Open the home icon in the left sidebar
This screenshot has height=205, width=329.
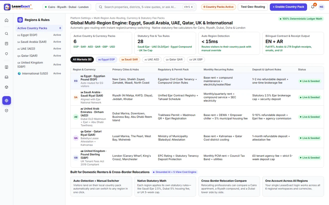pyautogui.click(x=7, y=20)
